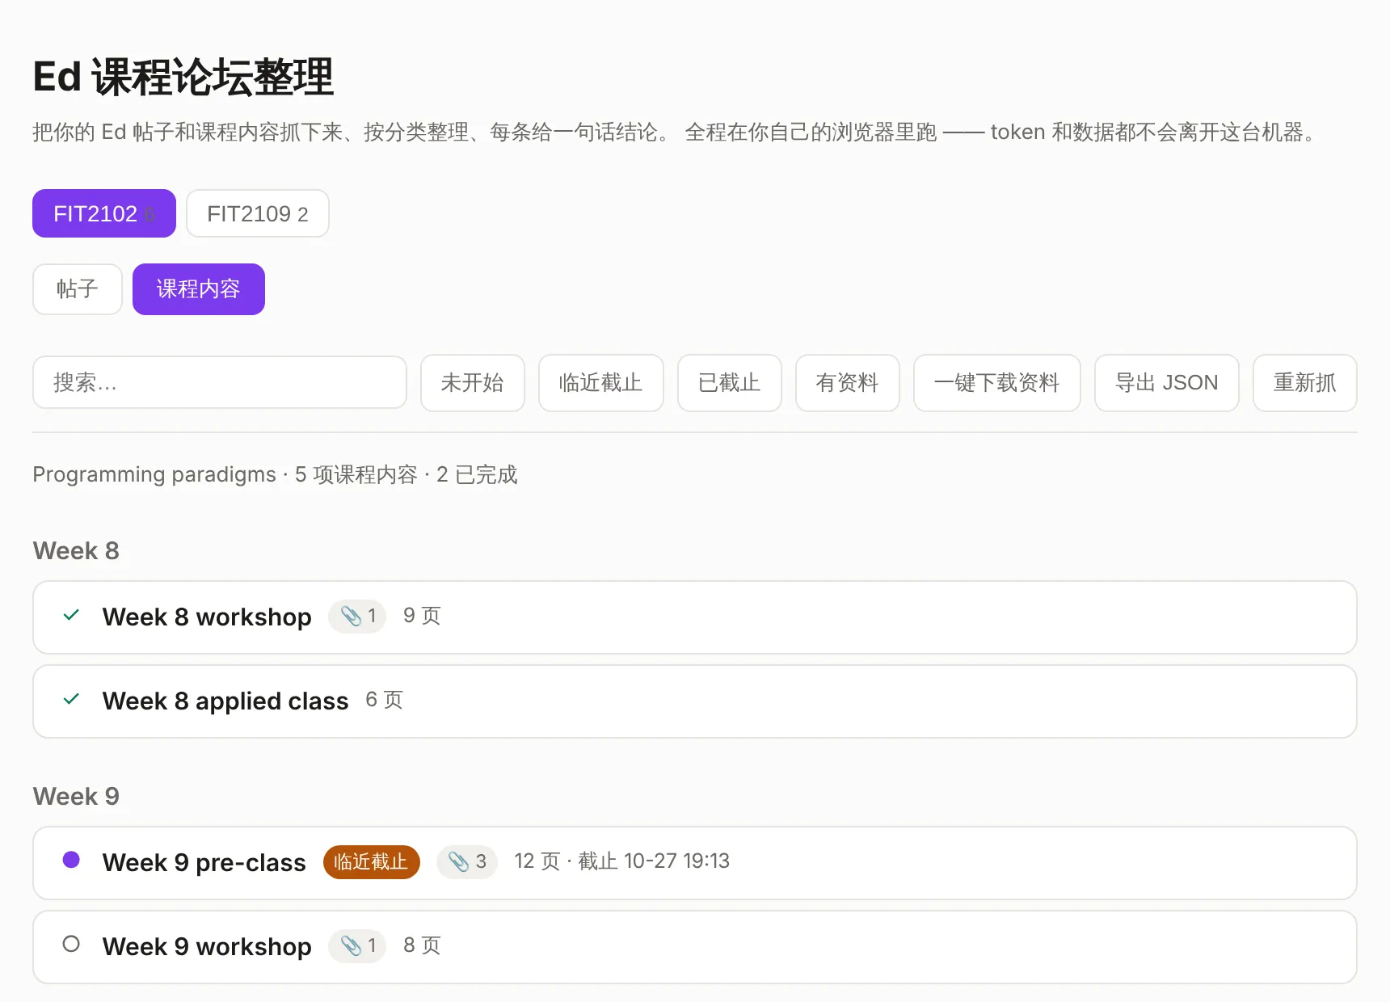Click the '6 页' page count text

pos(384,700)
